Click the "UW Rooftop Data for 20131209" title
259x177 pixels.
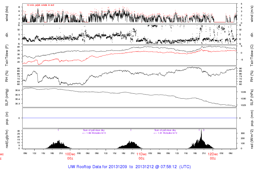tap(97, 167)
